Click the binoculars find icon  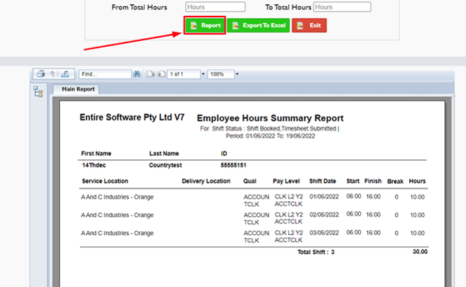137,74
